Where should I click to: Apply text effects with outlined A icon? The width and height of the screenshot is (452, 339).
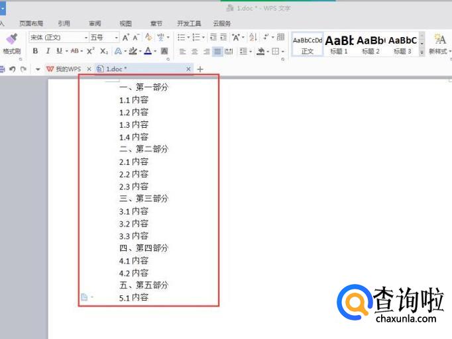(118, 51)
